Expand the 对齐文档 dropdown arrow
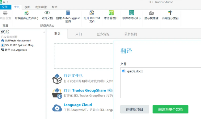 tap(47, 21)
